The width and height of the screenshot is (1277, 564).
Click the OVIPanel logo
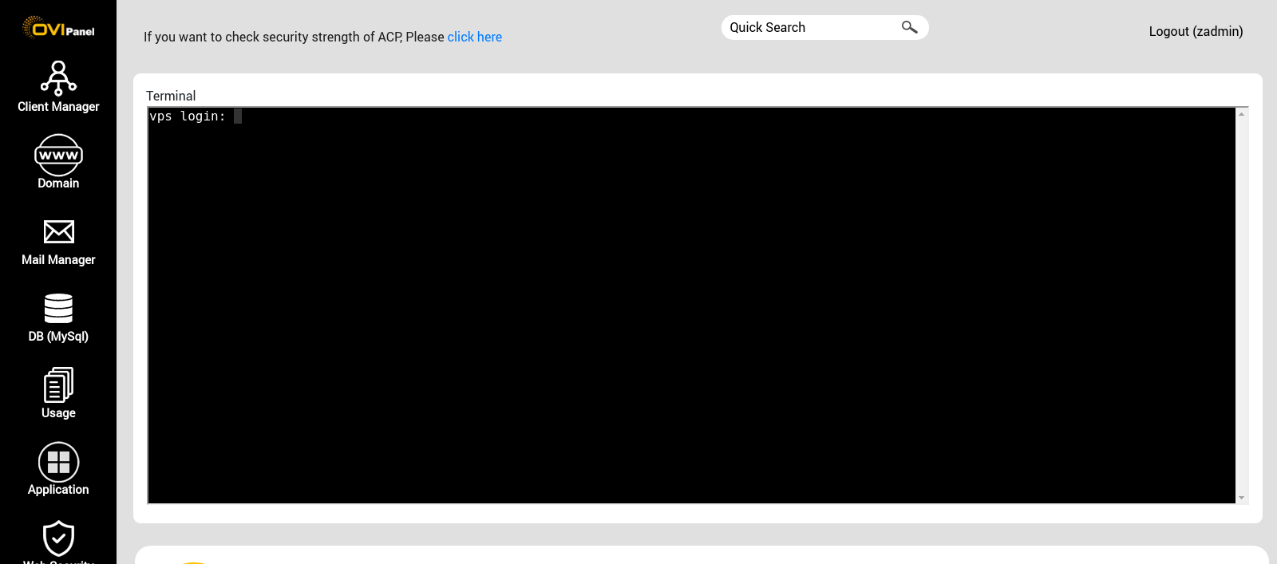click(58, 28)
